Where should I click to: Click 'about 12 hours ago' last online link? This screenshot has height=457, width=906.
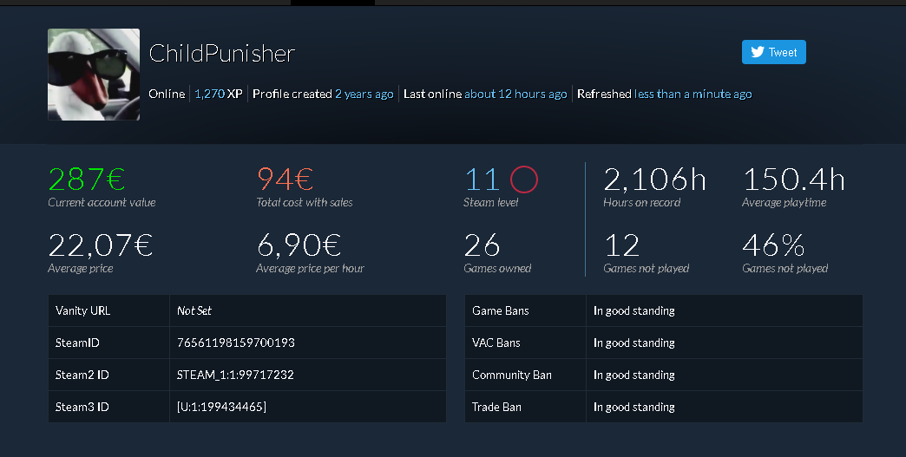pos(515,94)
